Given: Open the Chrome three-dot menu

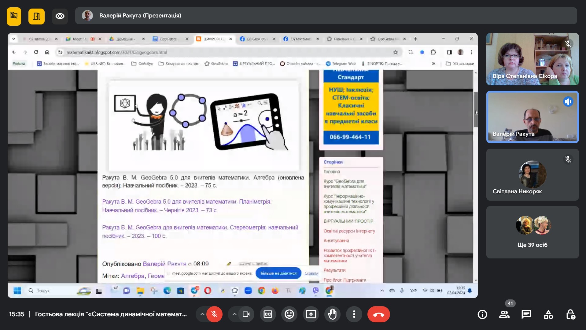Looking at the screenshot, I should 472,52.
